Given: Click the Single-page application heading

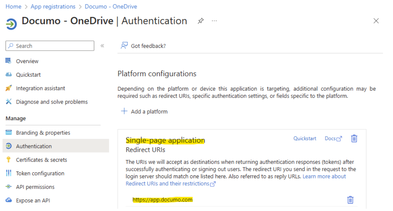Looking at the screenshot, I should (x=165, y=140).
